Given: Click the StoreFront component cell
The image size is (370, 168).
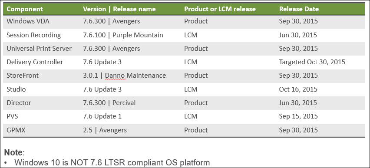Looking at the screenshot, I should [x=23, y=76].
